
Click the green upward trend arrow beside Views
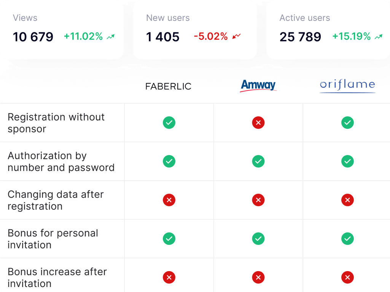[111, 37]
